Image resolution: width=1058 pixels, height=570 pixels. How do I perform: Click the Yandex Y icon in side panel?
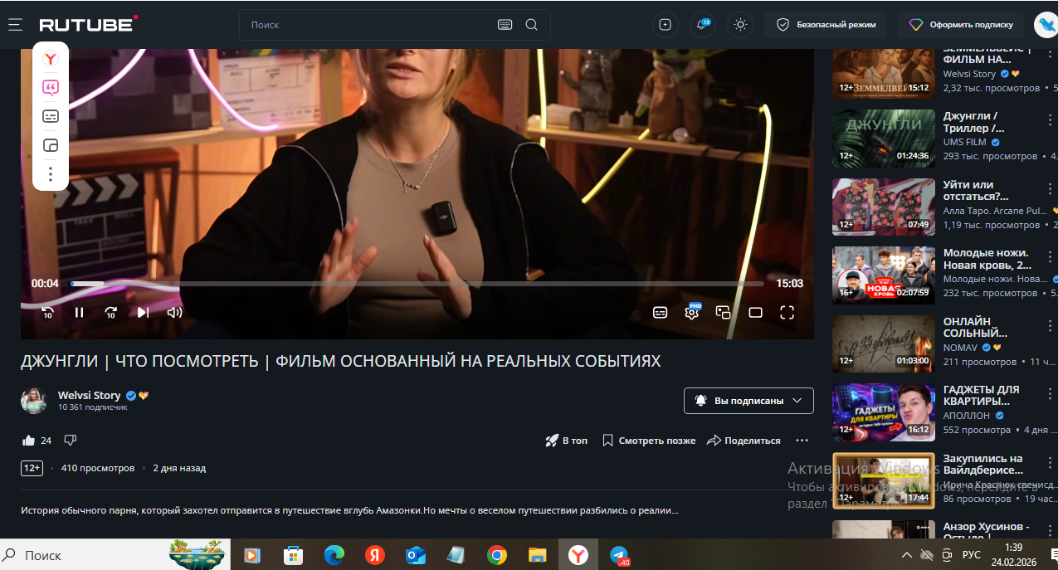[x=51, y=59]
